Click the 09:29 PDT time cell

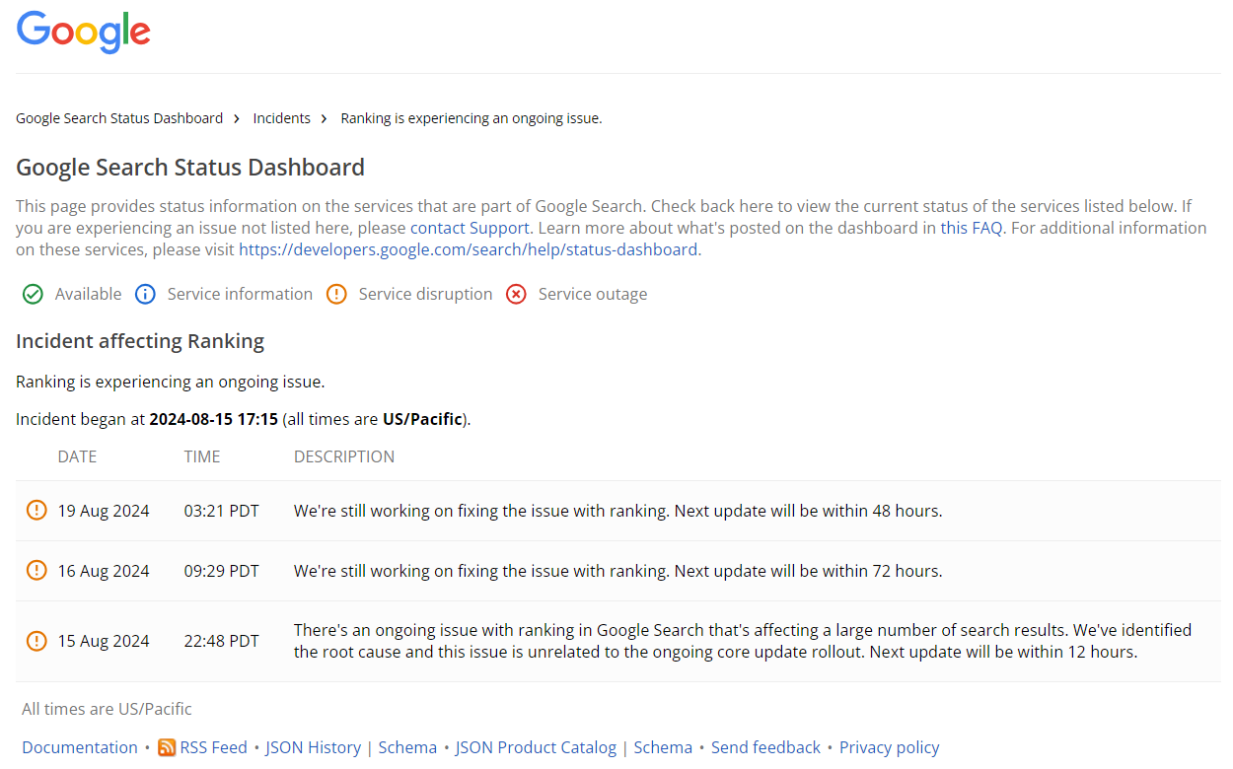(221, 571)
